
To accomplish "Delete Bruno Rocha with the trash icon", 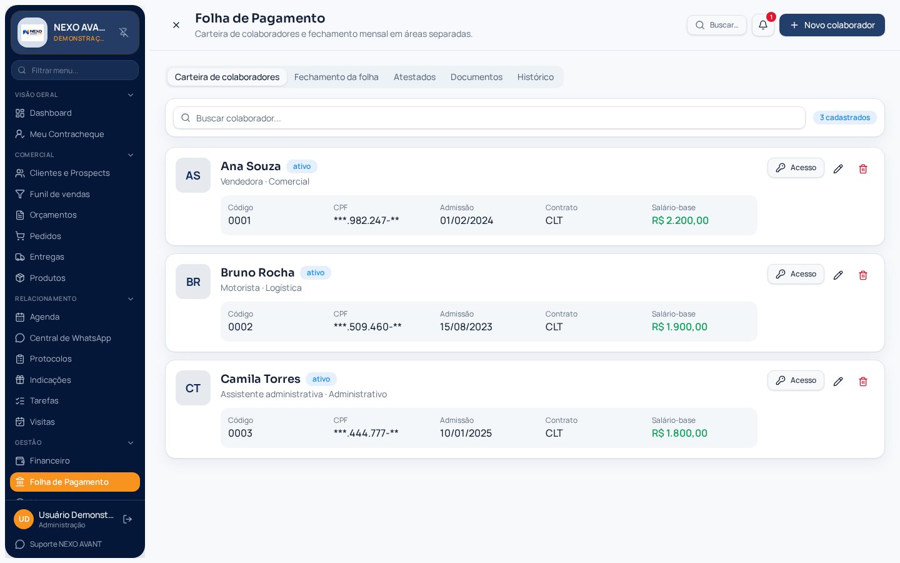I will pos(863,275).
